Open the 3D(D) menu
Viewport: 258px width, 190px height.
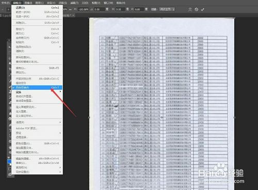point(85,3)
